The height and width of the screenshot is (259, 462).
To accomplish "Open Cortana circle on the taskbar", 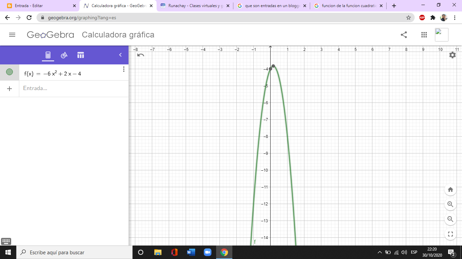I will pos(141,252).
